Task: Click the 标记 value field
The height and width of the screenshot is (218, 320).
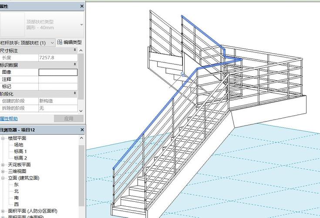Action: point(58,87)
